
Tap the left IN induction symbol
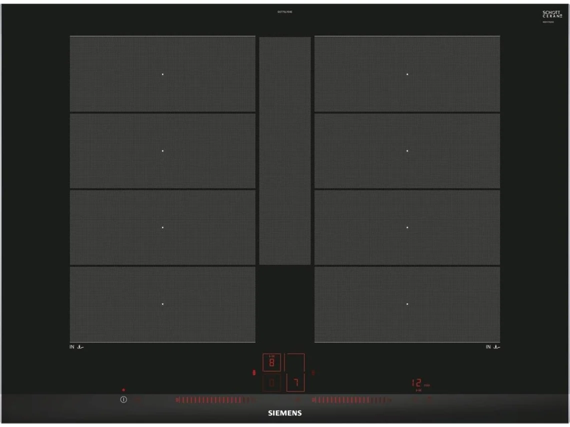click(76, 347)
